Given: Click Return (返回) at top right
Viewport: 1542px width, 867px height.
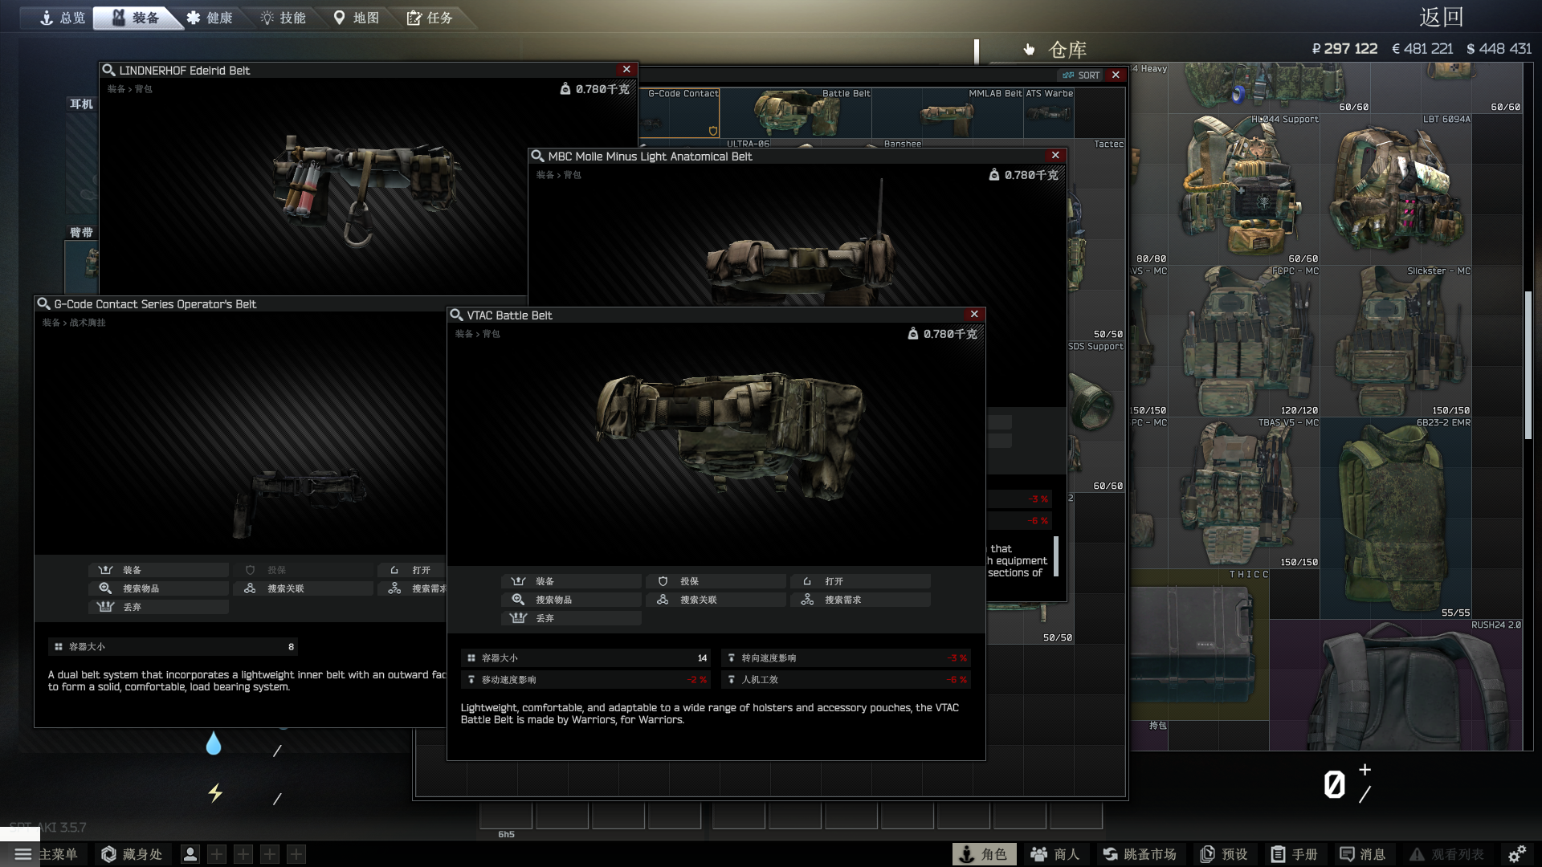Looking at the screenshot, I should (1441, 18).
